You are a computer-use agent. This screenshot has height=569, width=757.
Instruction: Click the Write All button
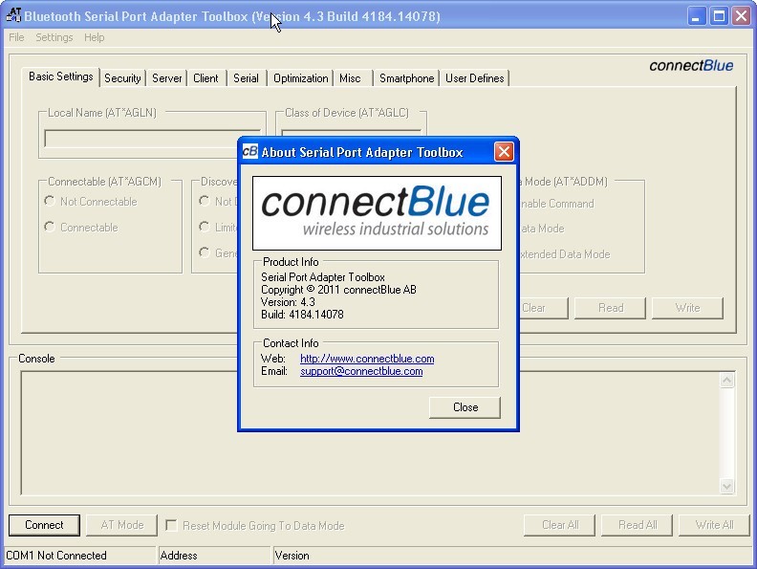click(x=714, y=525)
